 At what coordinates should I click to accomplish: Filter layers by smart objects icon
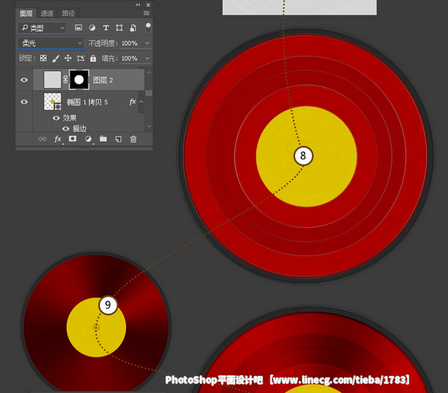[x=133, y=28]
